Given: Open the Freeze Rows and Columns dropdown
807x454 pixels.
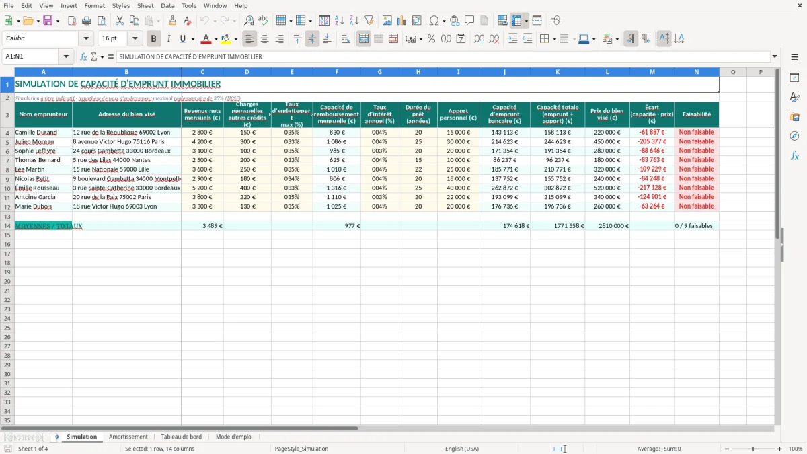Looking at the screenshot, I should [527, 21].
